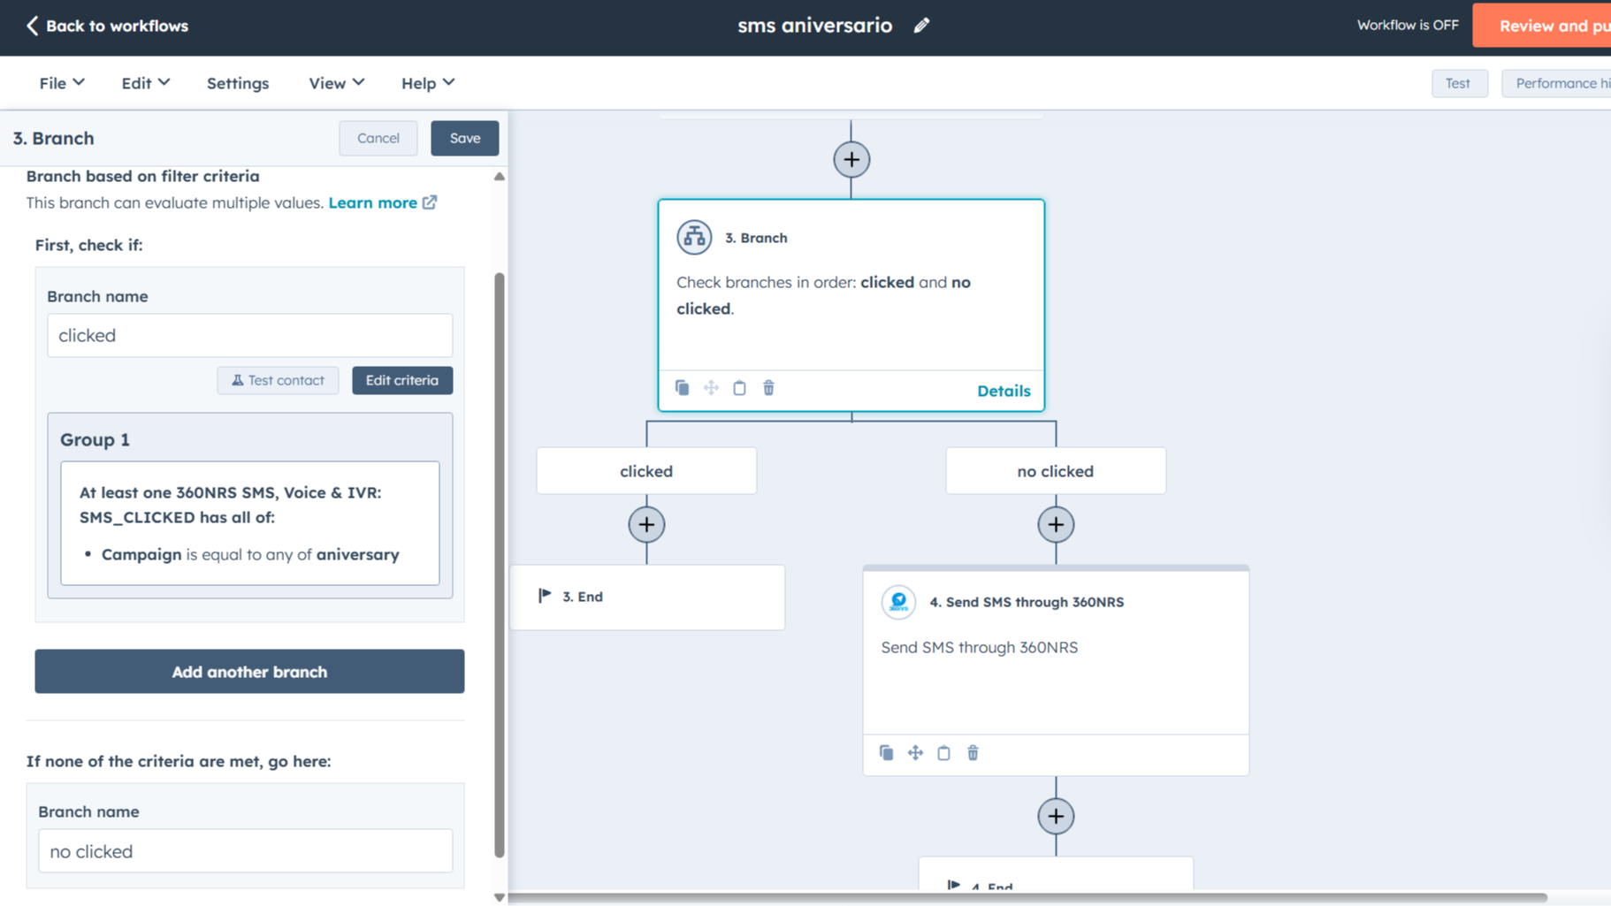Click the pencil icon to rename workflow

coord(921,26)
